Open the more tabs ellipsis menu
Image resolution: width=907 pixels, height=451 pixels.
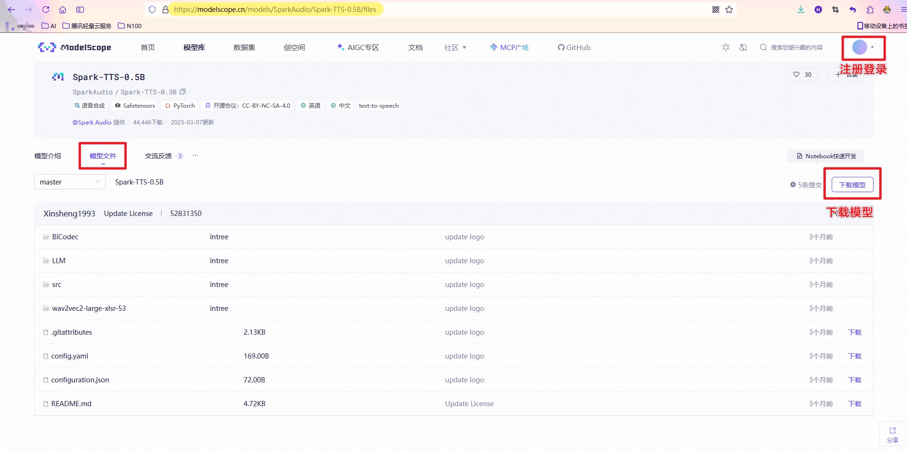[195, 155]
